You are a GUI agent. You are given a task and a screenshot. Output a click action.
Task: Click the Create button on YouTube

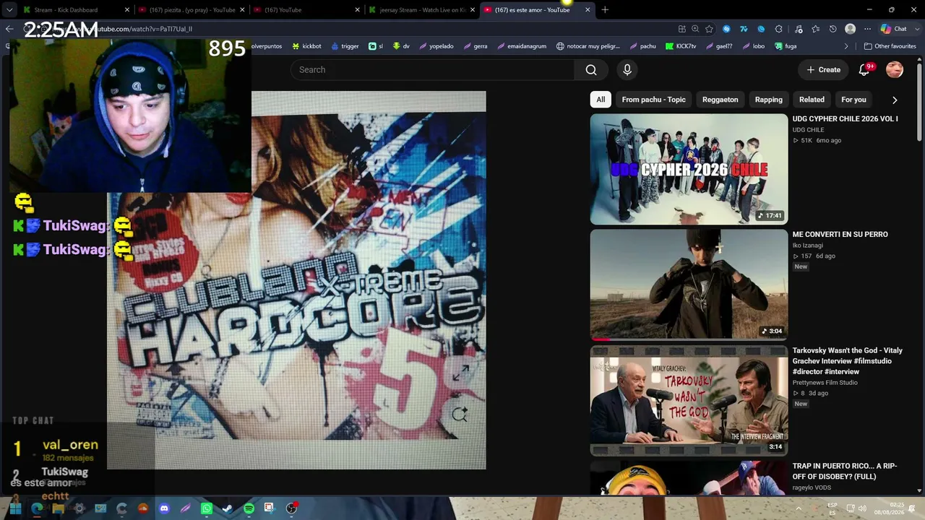tap(824, 70)
